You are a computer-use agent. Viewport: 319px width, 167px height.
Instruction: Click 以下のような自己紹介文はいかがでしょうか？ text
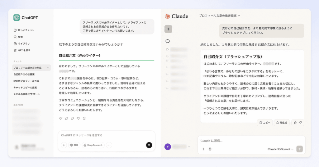pyautogui.click(x=91, y=44)
